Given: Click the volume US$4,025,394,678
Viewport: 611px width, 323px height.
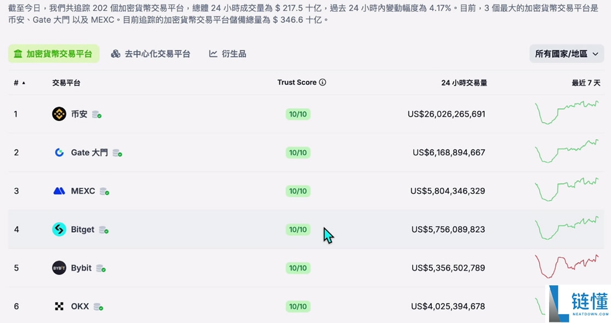Looking at the screenshot, I should click(448, 307).
